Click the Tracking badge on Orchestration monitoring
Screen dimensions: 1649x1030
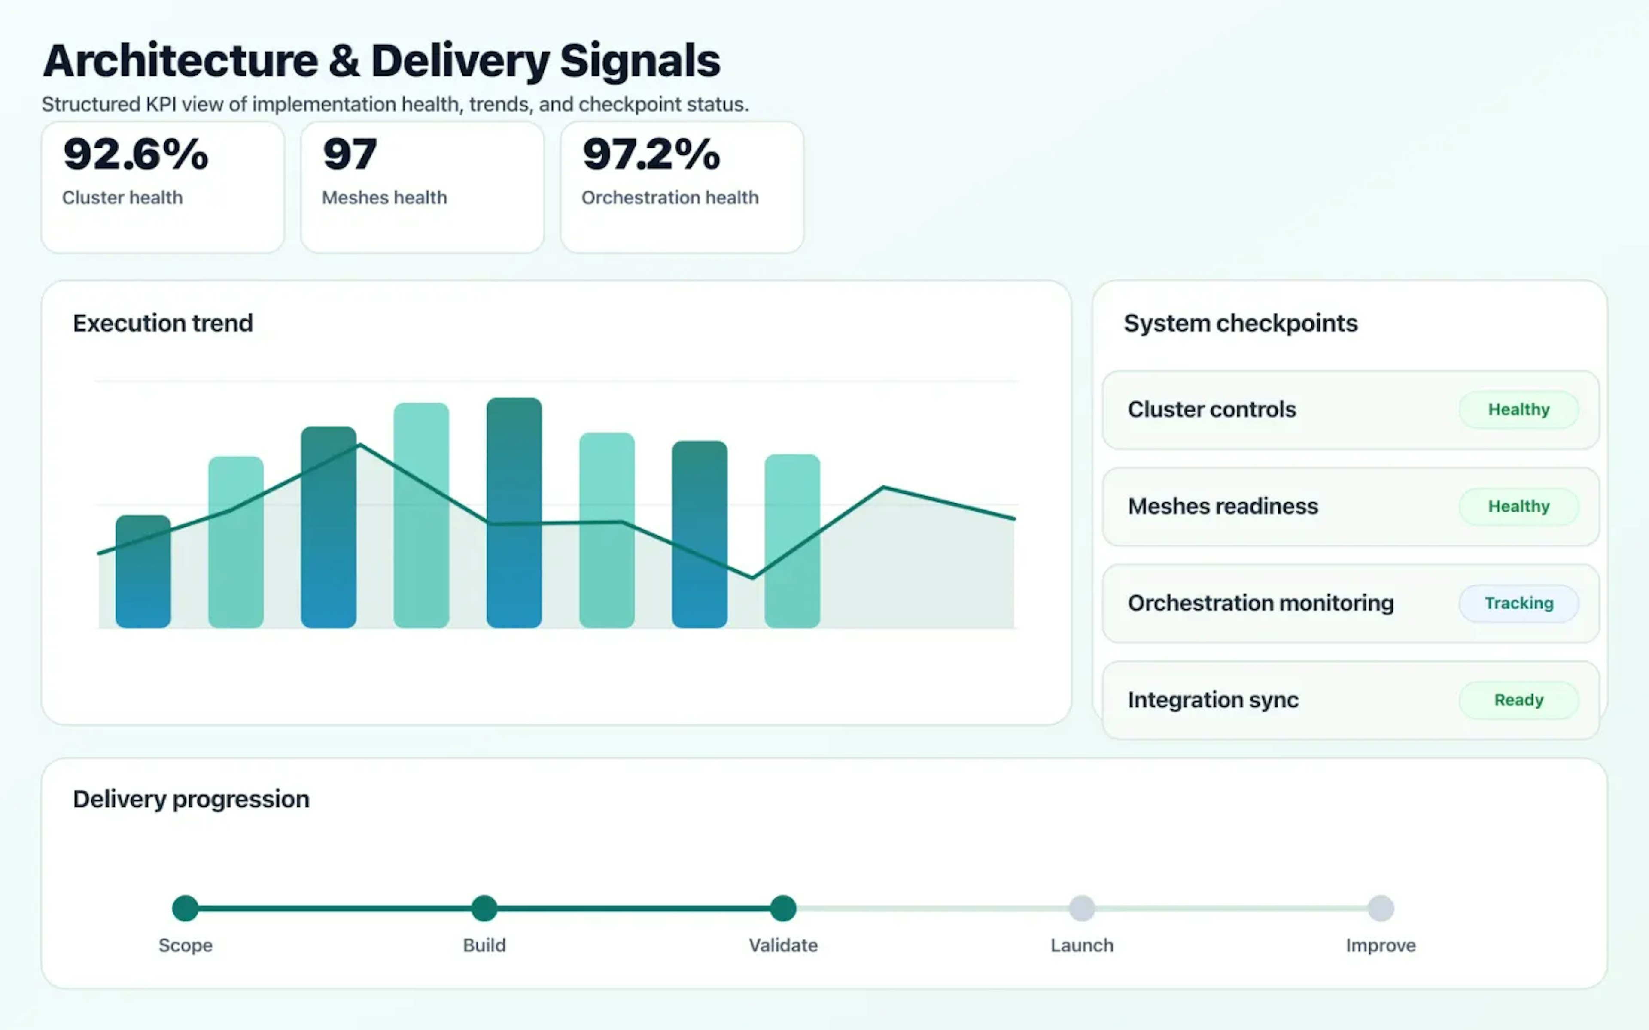[x=1518, y=603]
